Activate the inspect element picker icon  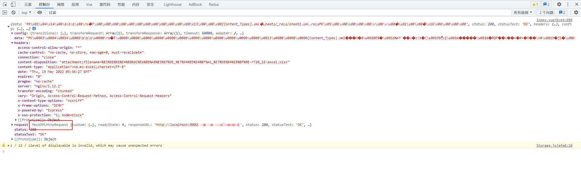[x=5, y=4]
